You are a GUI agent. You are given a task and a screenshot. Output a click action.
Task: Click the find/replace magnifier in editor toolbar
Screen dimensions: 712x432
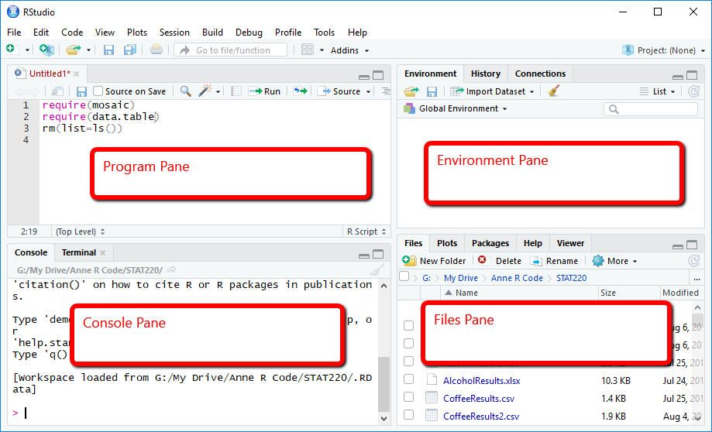pos(186,91)
